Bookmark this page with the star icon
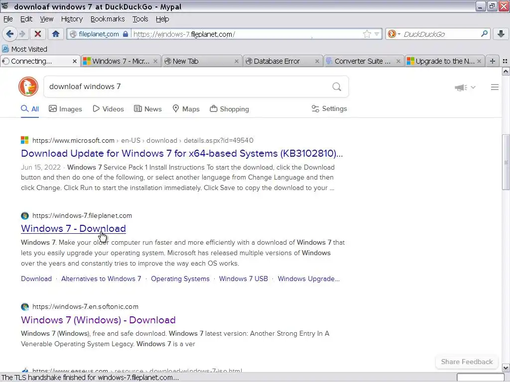Screen dimensions: 510x382 coord(367,34)
